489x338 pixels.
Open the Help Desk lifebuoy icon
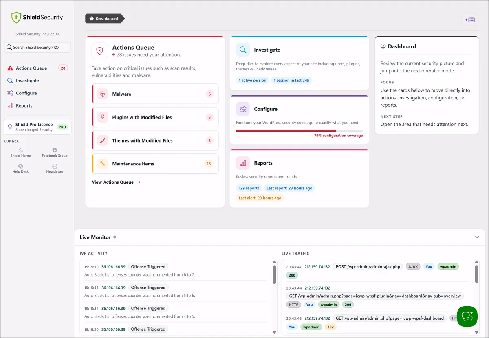(21, 166)
